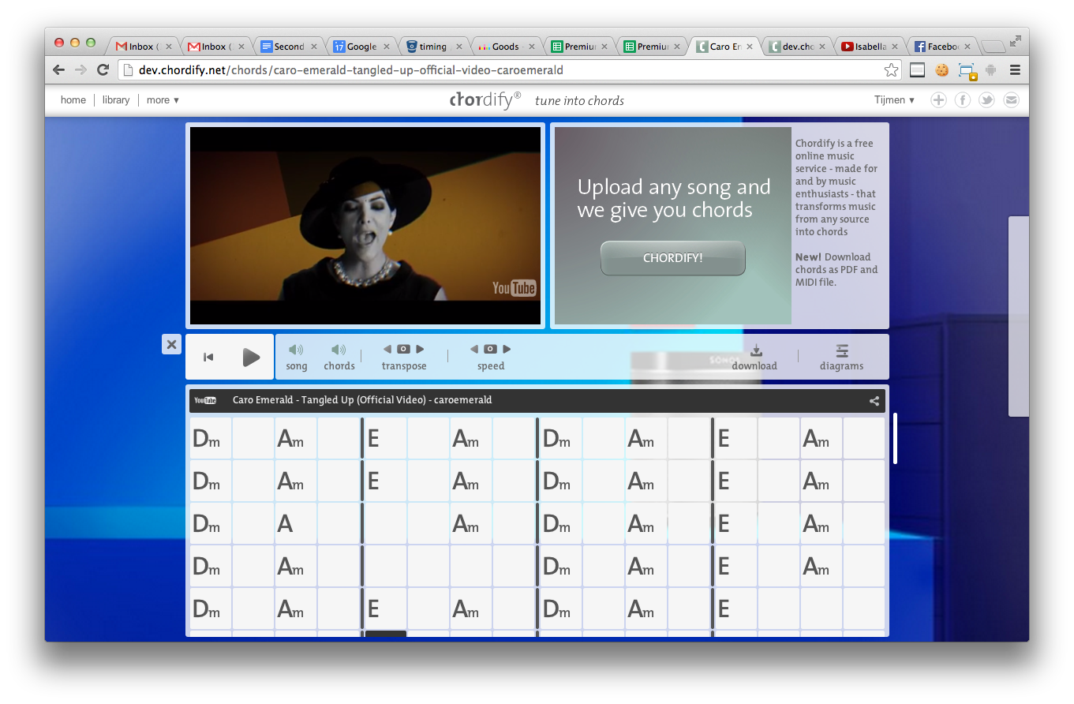Viewport: 1074px width, 704px height.
Task: Click the white chord grid scrollbar
Action: 895,438
